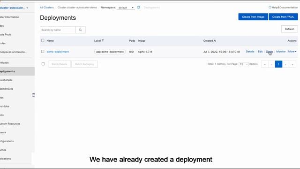This screenshot has height=169, width=300.
Task: Click the Batch Redeploy button
Action: click(x=84, y=64)
